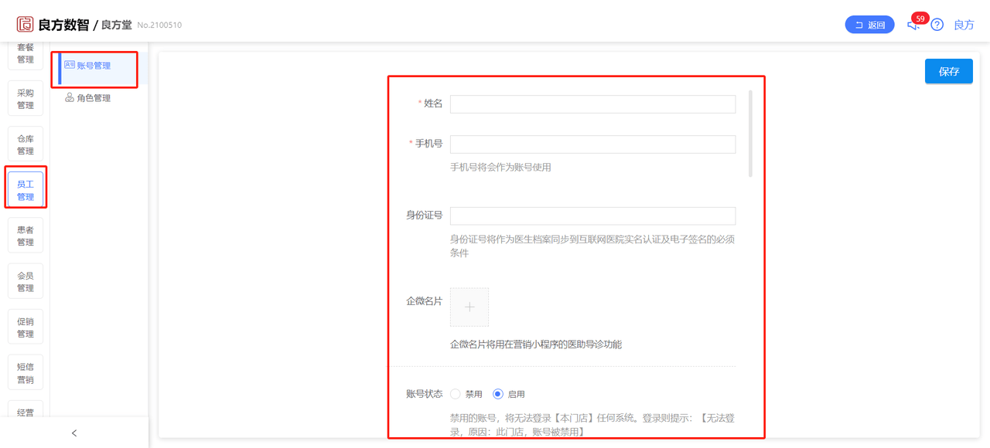990x448 pixels.
Task: Select 员工管理 in the sidebar
Action: click(26, 190)
